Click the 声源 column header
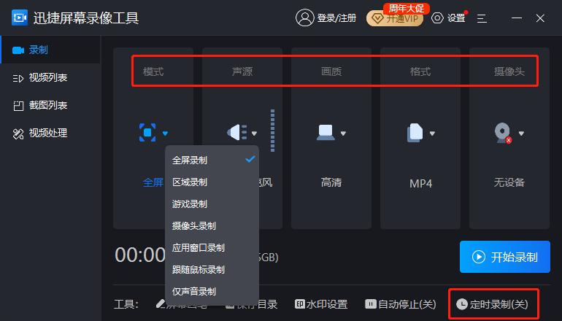 (x=242, y=71)
